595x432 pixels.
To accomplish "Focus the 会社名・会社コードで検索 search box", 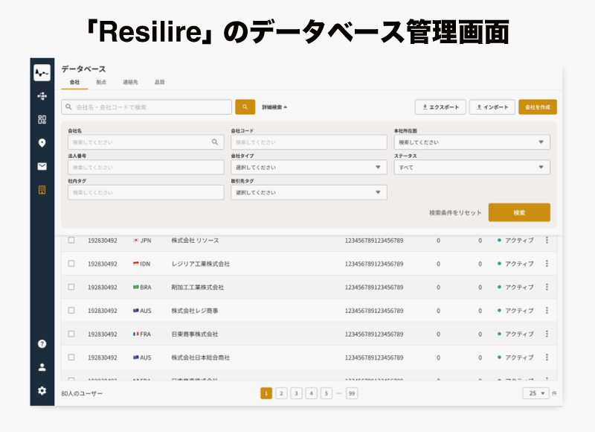I will click(147, 107).
